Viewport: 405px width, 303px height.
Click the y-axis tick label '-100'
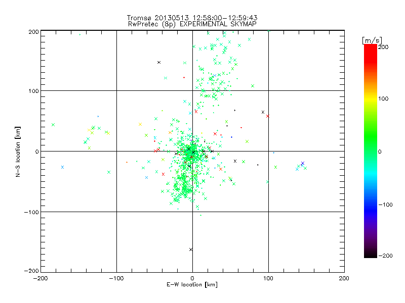click(31, 212)
